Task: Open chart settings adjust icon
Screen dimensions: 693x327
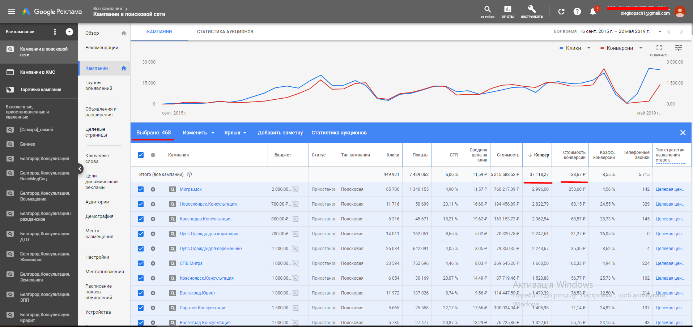Action: pos(679,48)
